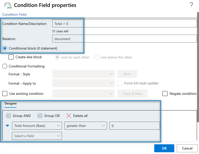
Task: Click the Condition Field section heading
Action: point(14,14)
